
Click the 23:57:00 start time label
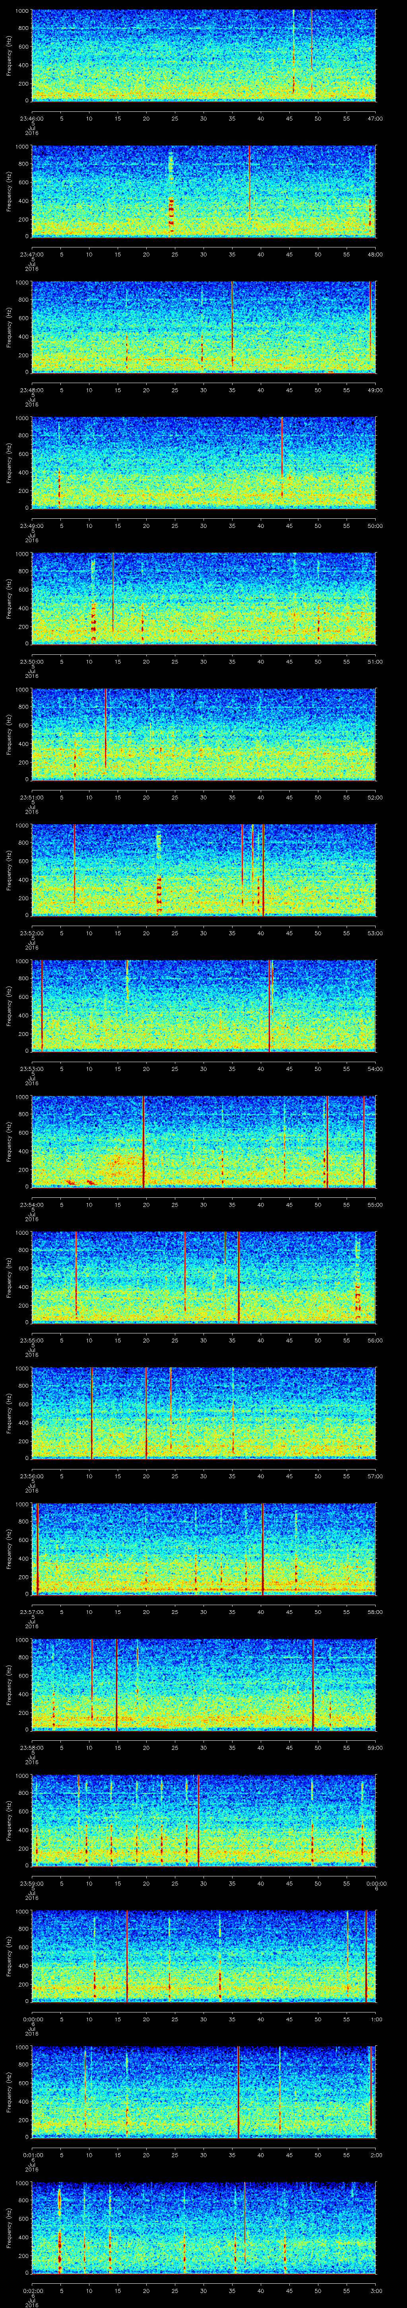pyautogui.click(x=32, y=1612)
